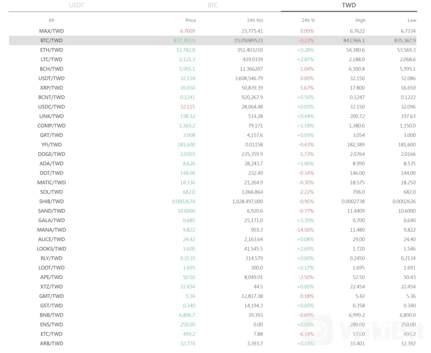Open the SHIB/TWD trading pair

51,202
